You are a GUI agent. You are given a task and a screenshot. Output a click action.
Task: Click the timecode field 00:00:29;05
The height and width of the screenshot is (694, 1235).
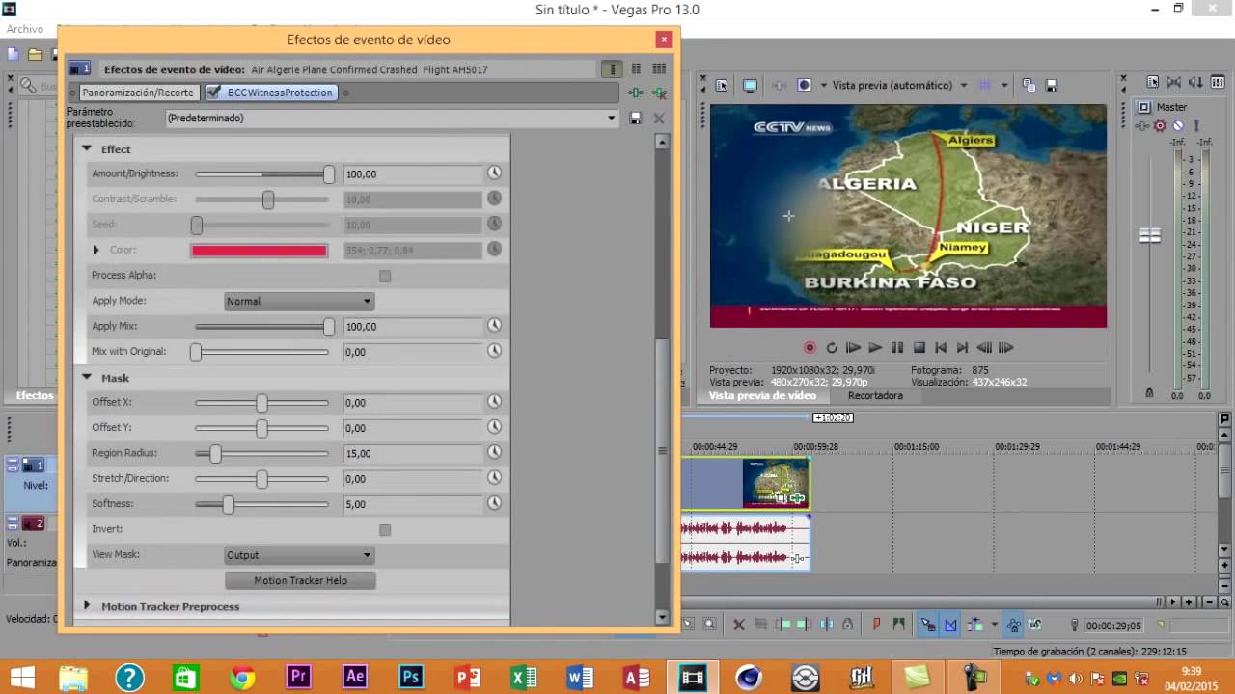coord(1112,626)
